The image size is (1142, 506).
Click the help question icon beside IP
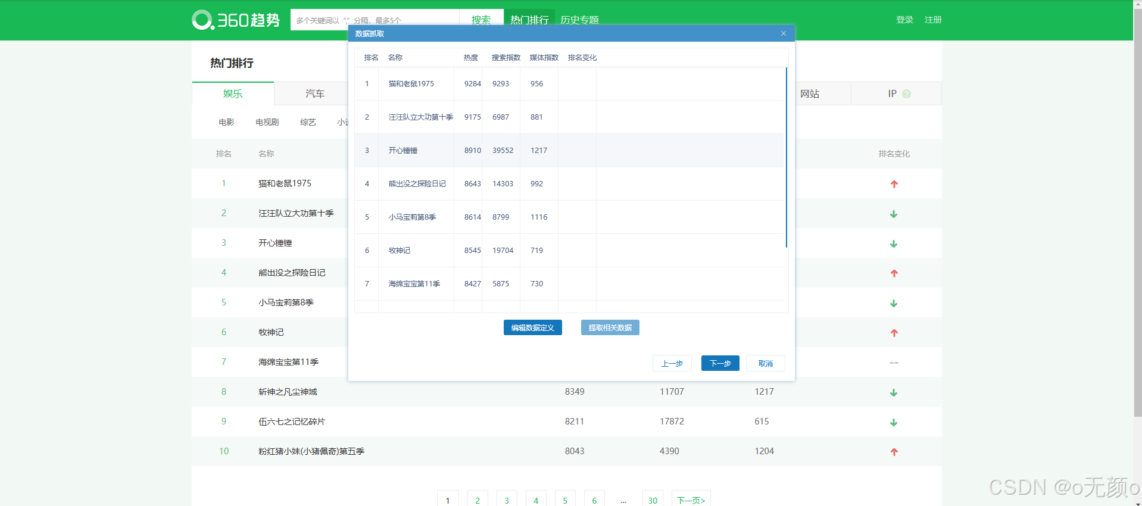click(x=906, y=94)
